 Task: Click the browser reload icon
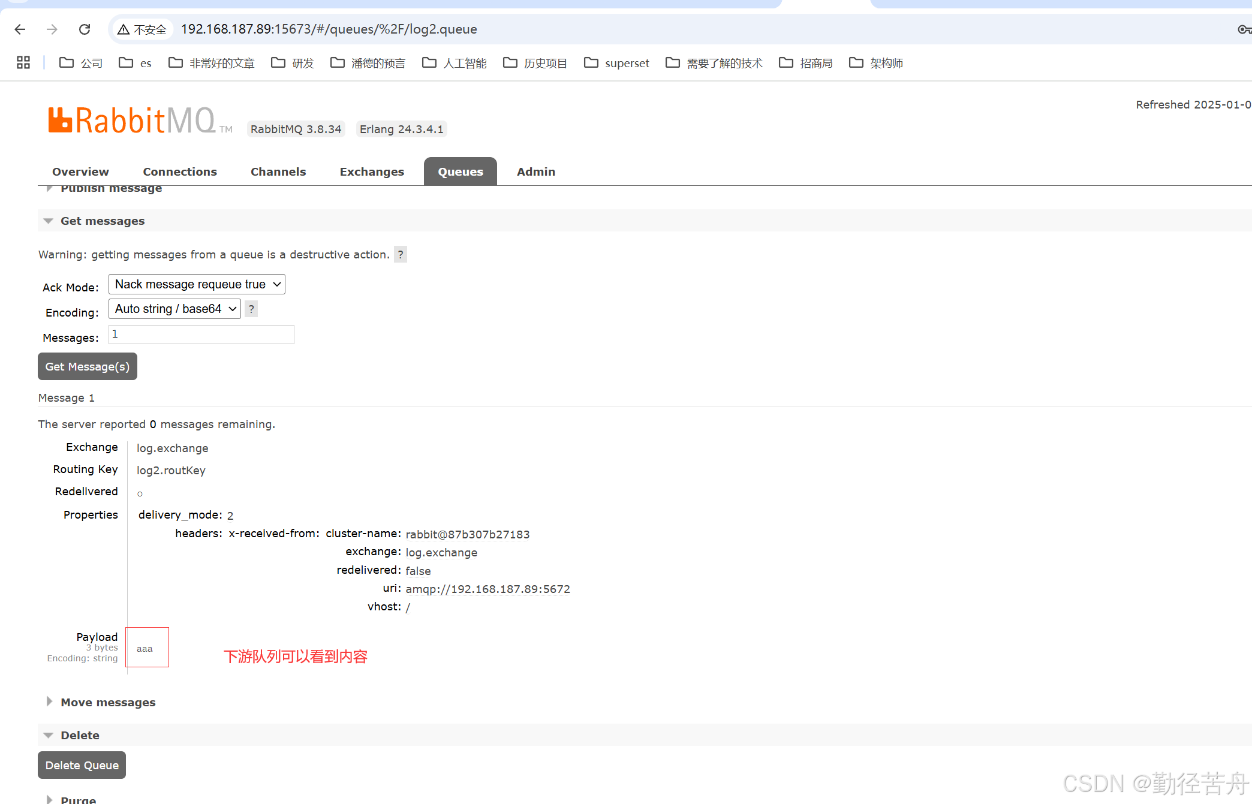85,29
